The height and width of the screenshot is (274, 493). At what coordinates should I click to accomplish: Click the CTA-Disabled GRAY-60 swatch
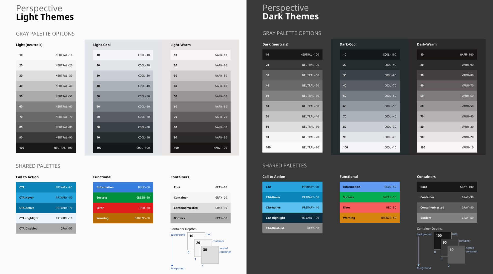[292, 228]
